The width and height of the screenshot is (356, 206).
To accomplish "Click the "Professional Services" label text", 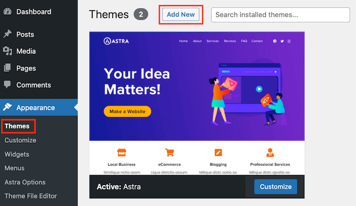I will point(270,165).
